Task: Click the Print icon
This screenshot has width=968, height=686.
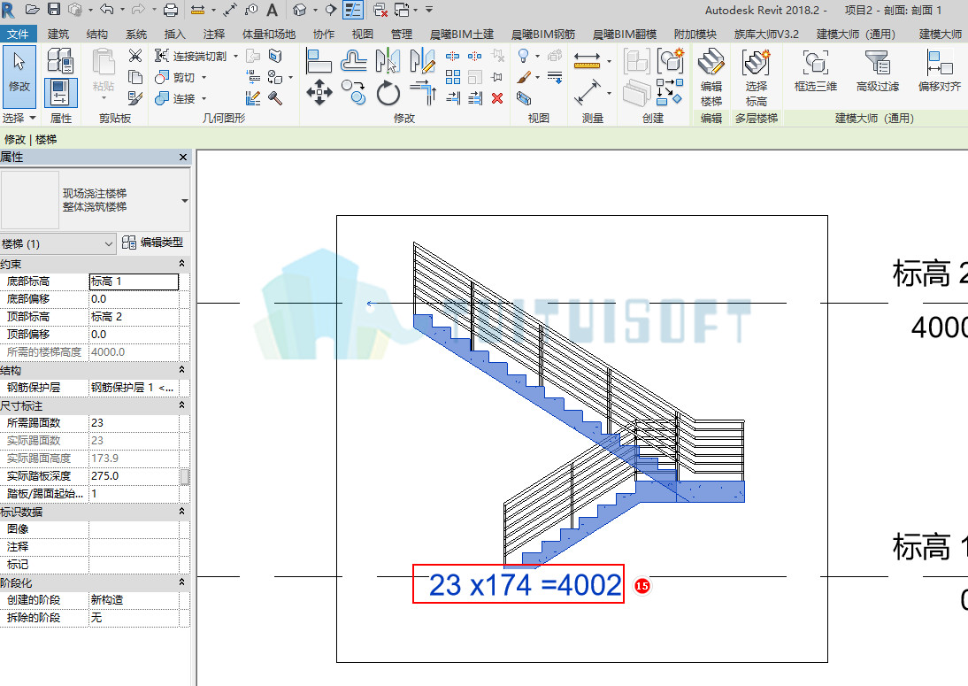Action: point(171,9)
